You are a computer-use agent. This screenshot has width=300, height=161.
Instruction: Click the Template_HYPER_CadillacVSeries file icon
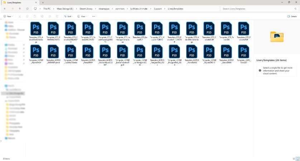click(71, 52)
